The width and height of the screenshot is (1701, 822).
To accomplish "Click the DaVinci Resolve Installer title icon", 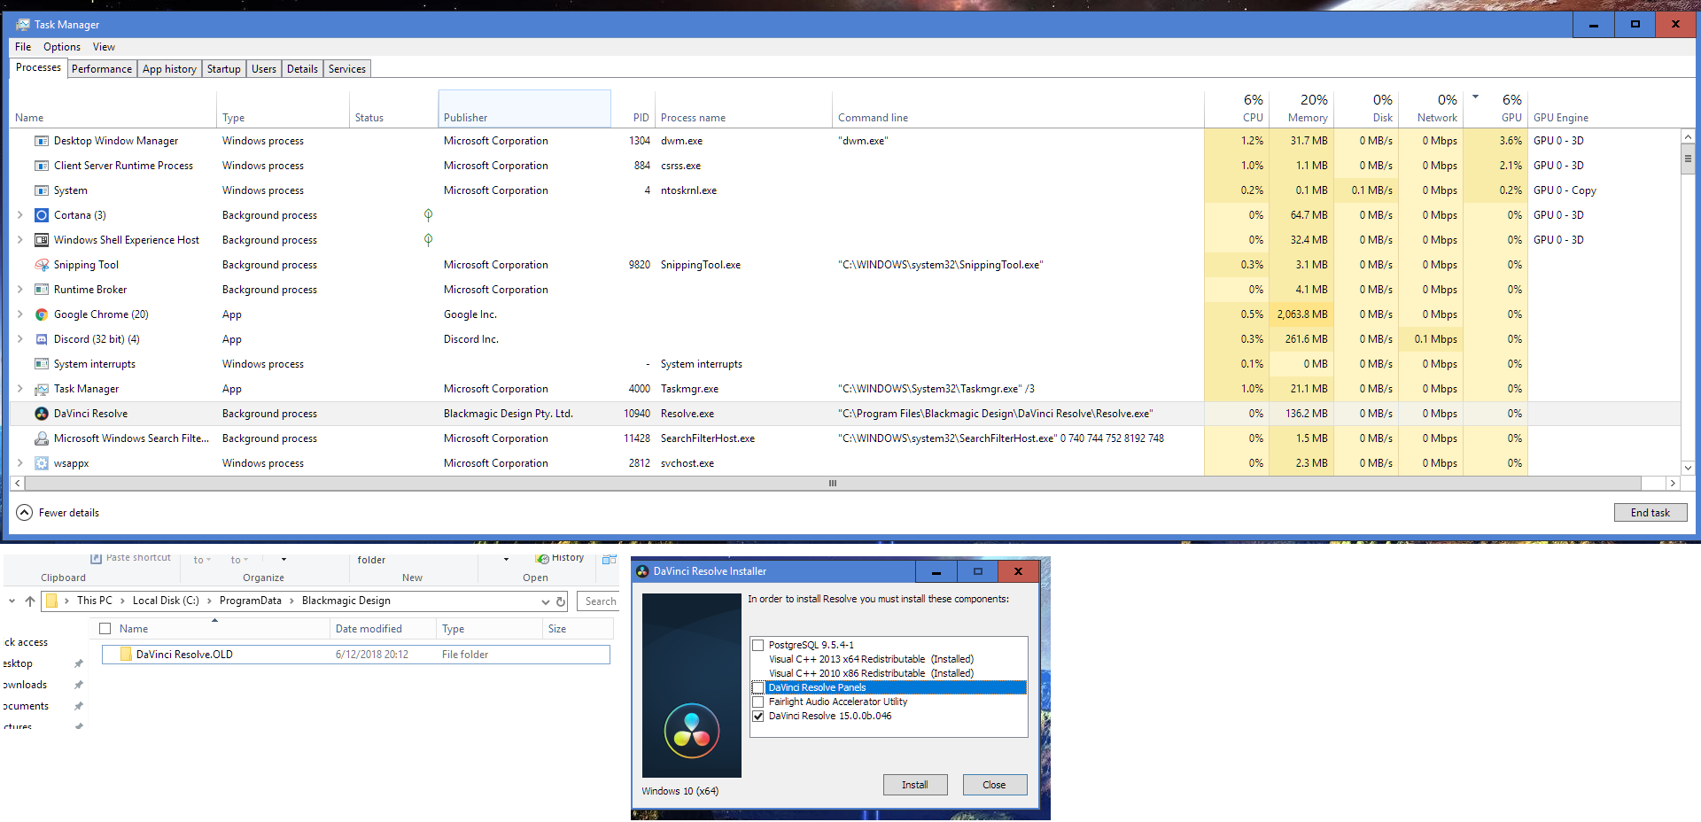I will 642,571.
